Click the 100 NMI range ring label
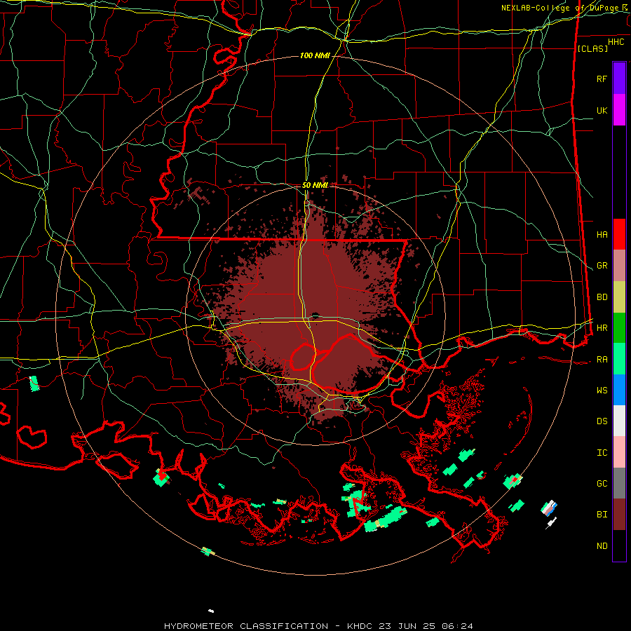Screen dimensions: 631x631 click(x=315, y=55)
